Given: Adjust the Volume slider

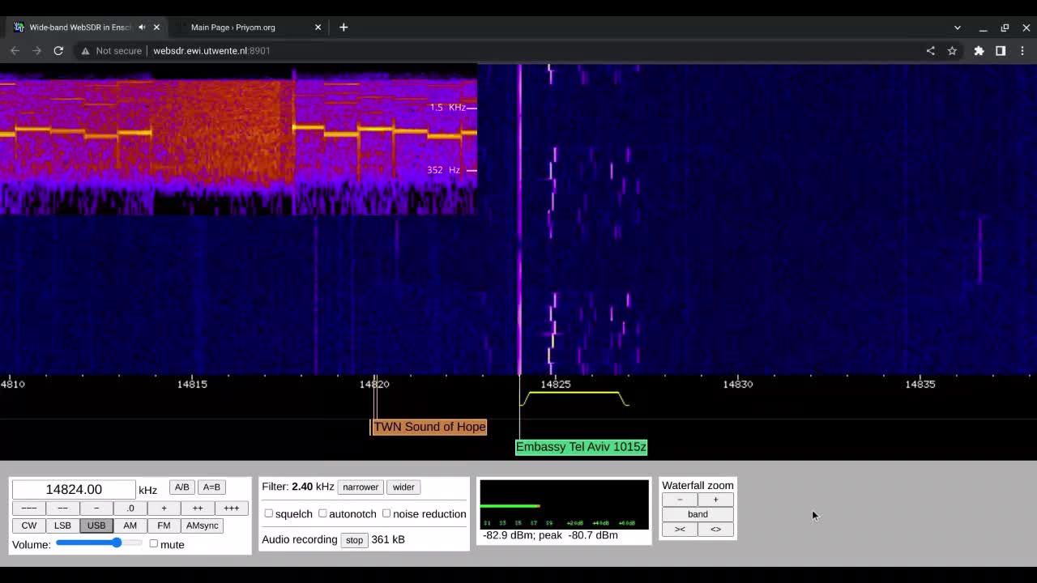Looking at the screenshot, I should click(99, 543).
